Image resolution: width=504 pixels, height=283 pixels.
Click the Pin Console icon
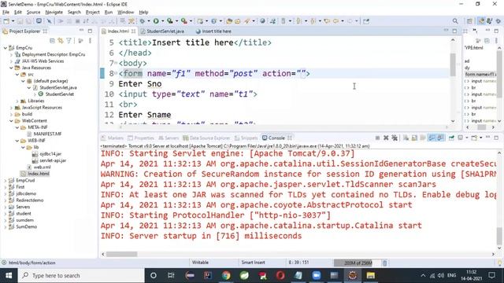[x=451, y=138]
